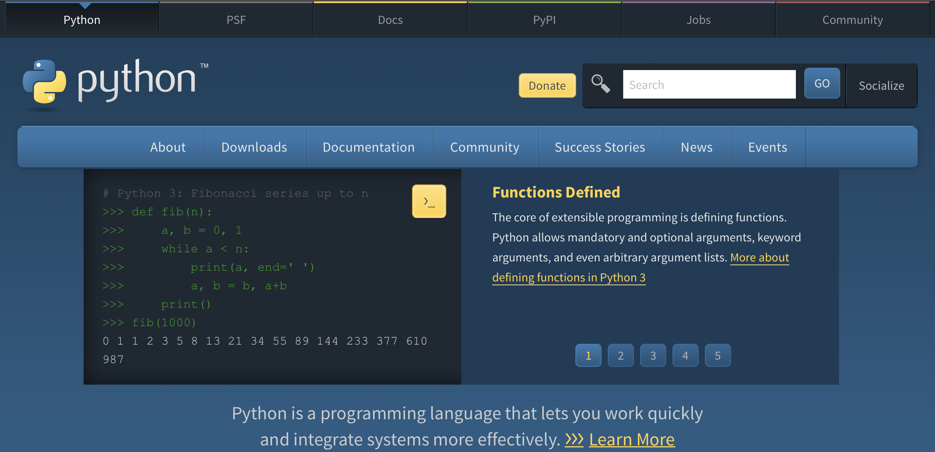
Task: Click the 'Functions Defined' heading
Action: (x=556, y=192)
